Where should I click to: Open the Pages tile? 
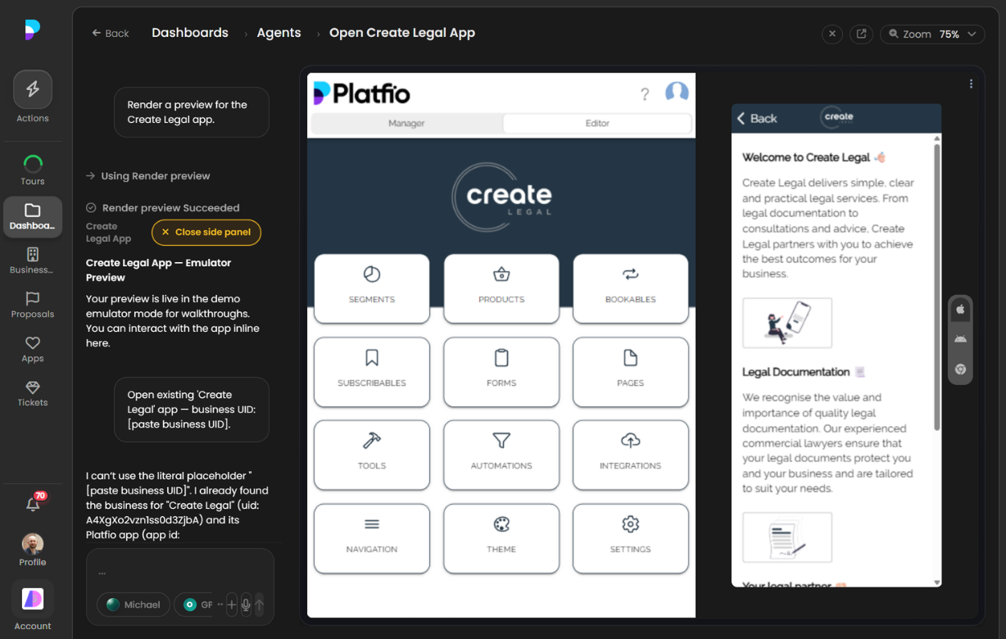pyautogui.click(x=631, y=372)
